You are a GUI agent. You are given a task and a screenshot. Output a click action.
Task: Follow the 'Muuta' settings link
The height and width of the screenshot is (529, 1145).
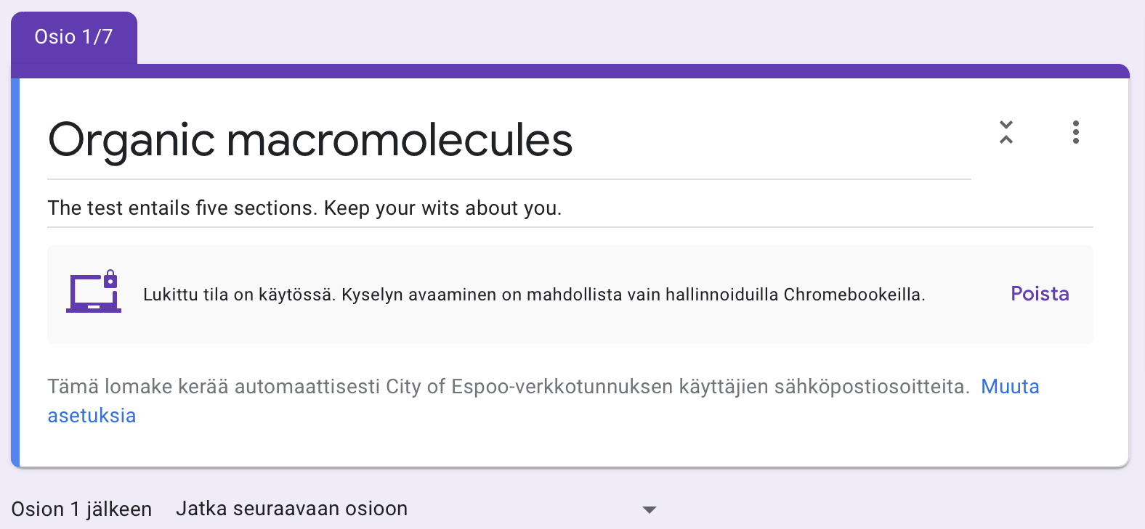tap(1010, 387)
